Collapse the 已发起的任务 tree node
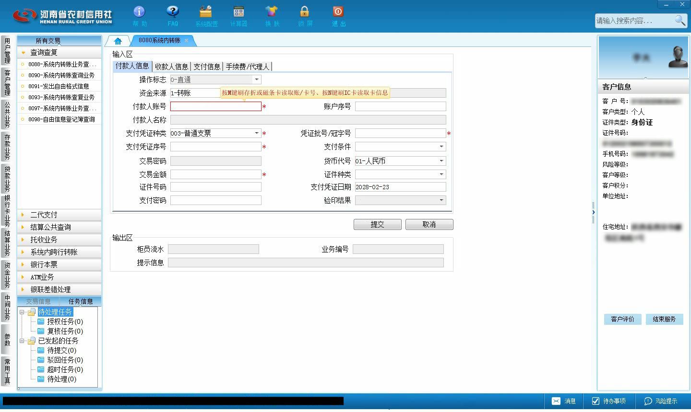The height and width of the screenshot is (412, 691). pyautogui.click(x=22, y=341)
